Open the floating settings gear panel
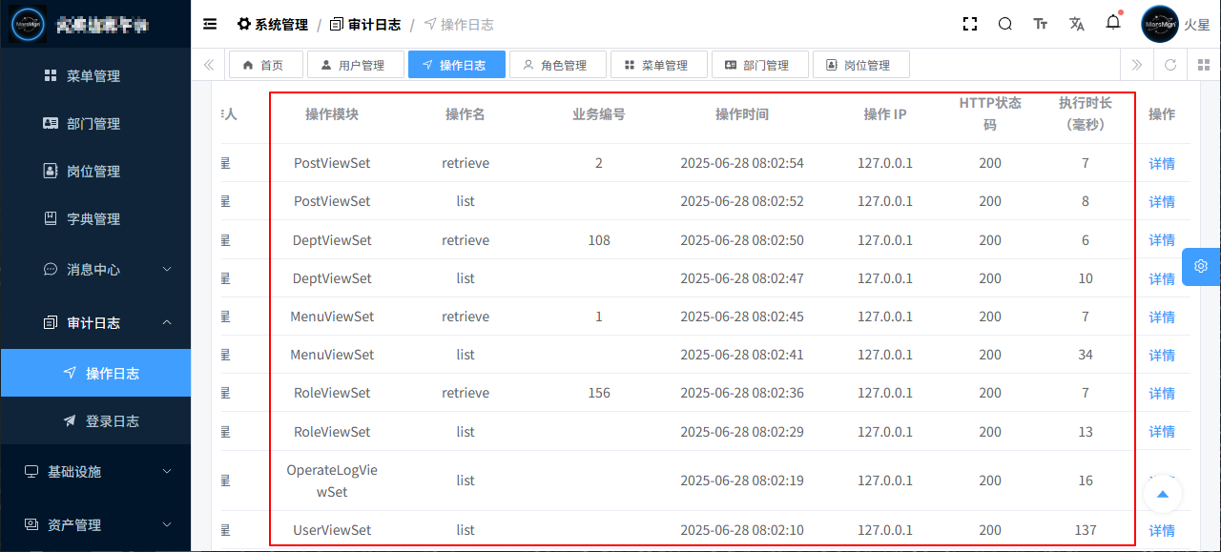Viewport: 1221px width, 552px height. click(x=1201, y=266)
